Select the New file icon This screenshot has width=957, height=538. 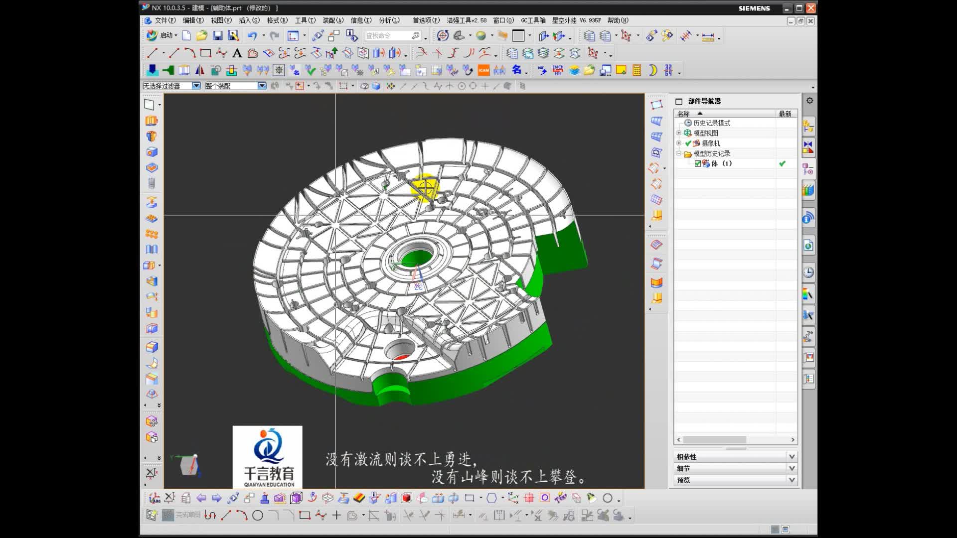click(x=186, y=35)
